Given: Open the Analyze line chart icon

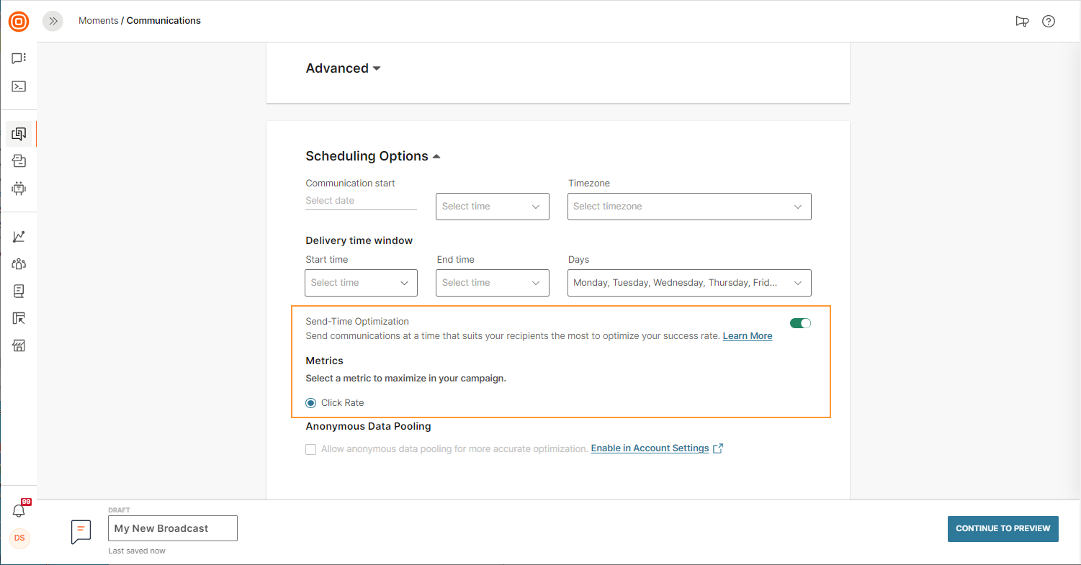Looking at the screenshot, I should click(19, 237).
